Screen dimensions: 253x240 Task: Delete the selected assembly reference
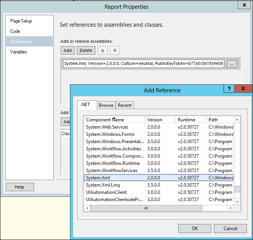click(86, 50)
